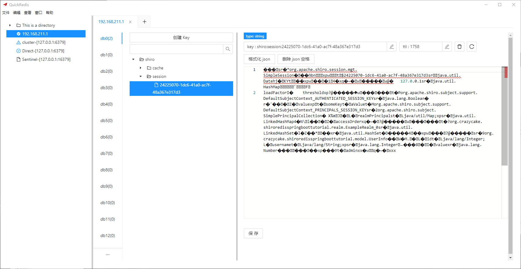
Task: Select database db0(2)
Action: pyautogui.click(x=107, y=38)
